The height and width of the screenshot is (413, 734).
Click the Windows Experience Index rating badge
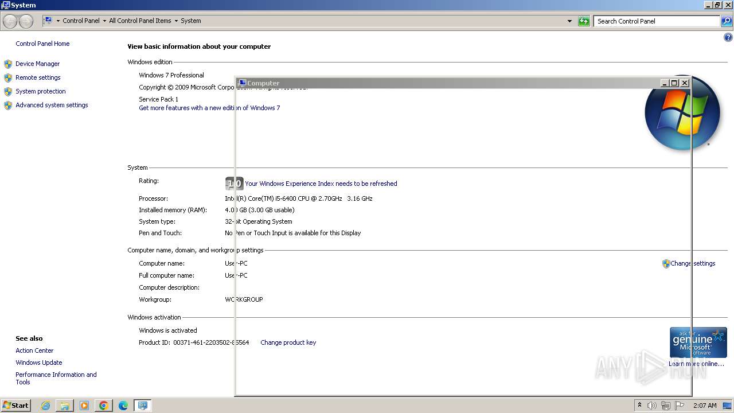234,184
